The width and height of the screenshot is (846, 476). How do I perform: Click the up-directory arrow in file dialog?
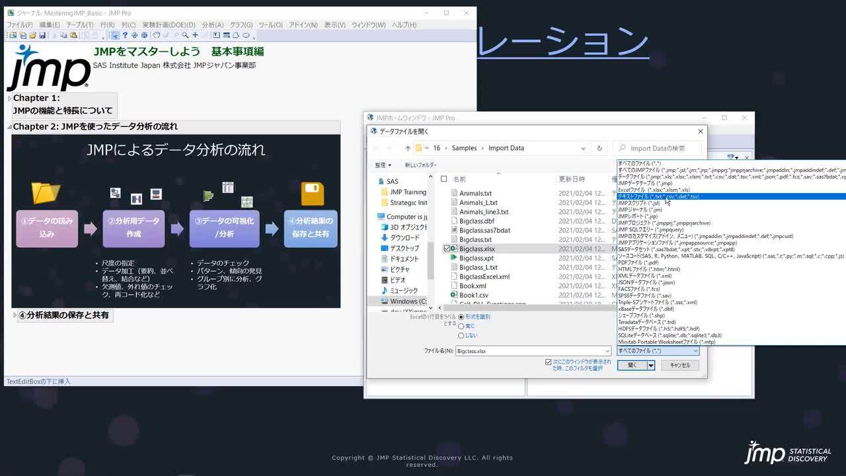(408, 148)
